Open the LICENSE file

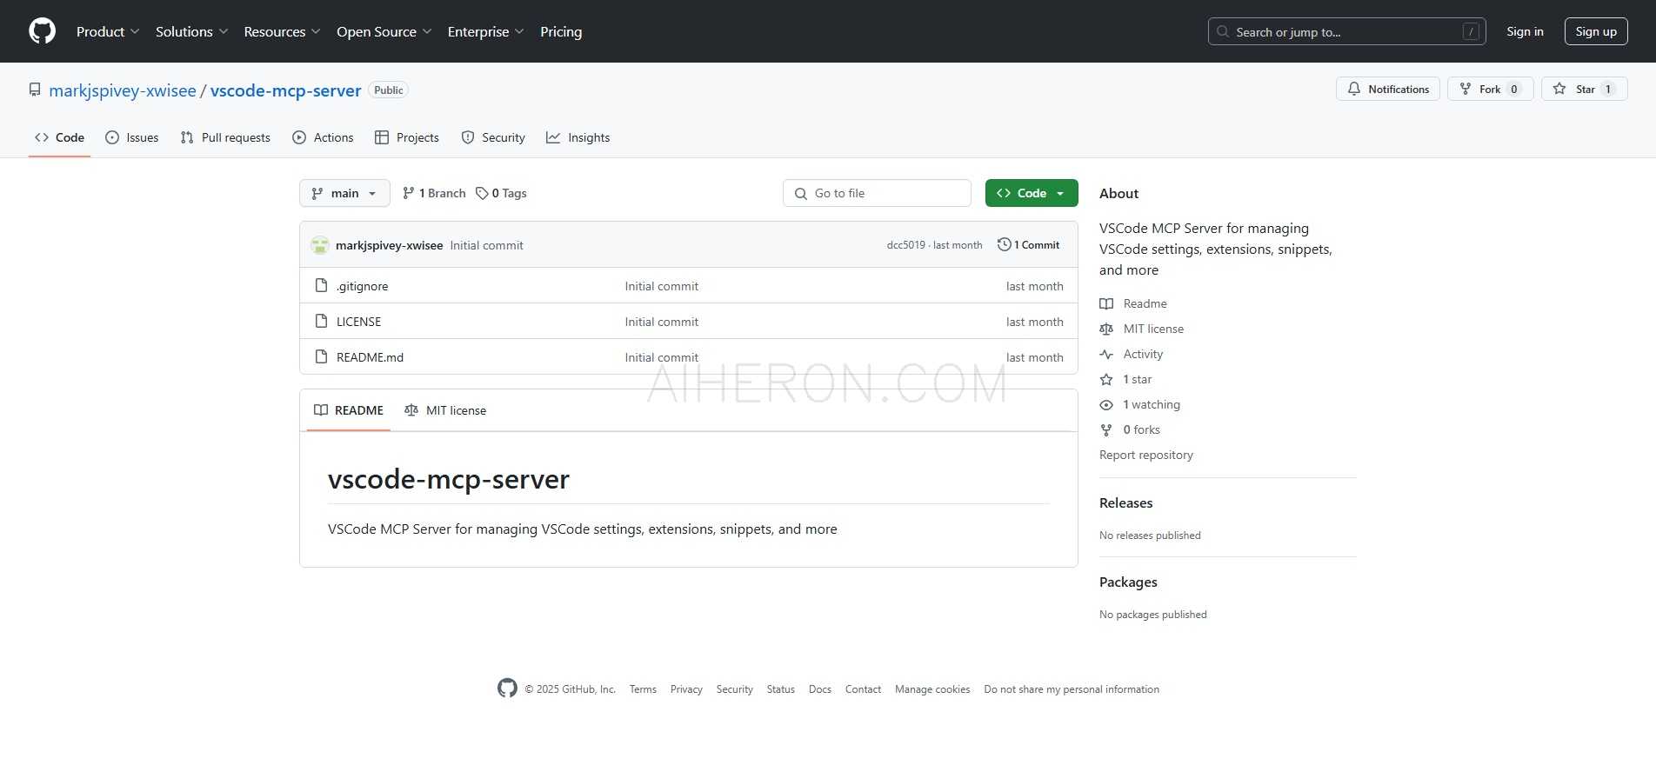(358, 322)
